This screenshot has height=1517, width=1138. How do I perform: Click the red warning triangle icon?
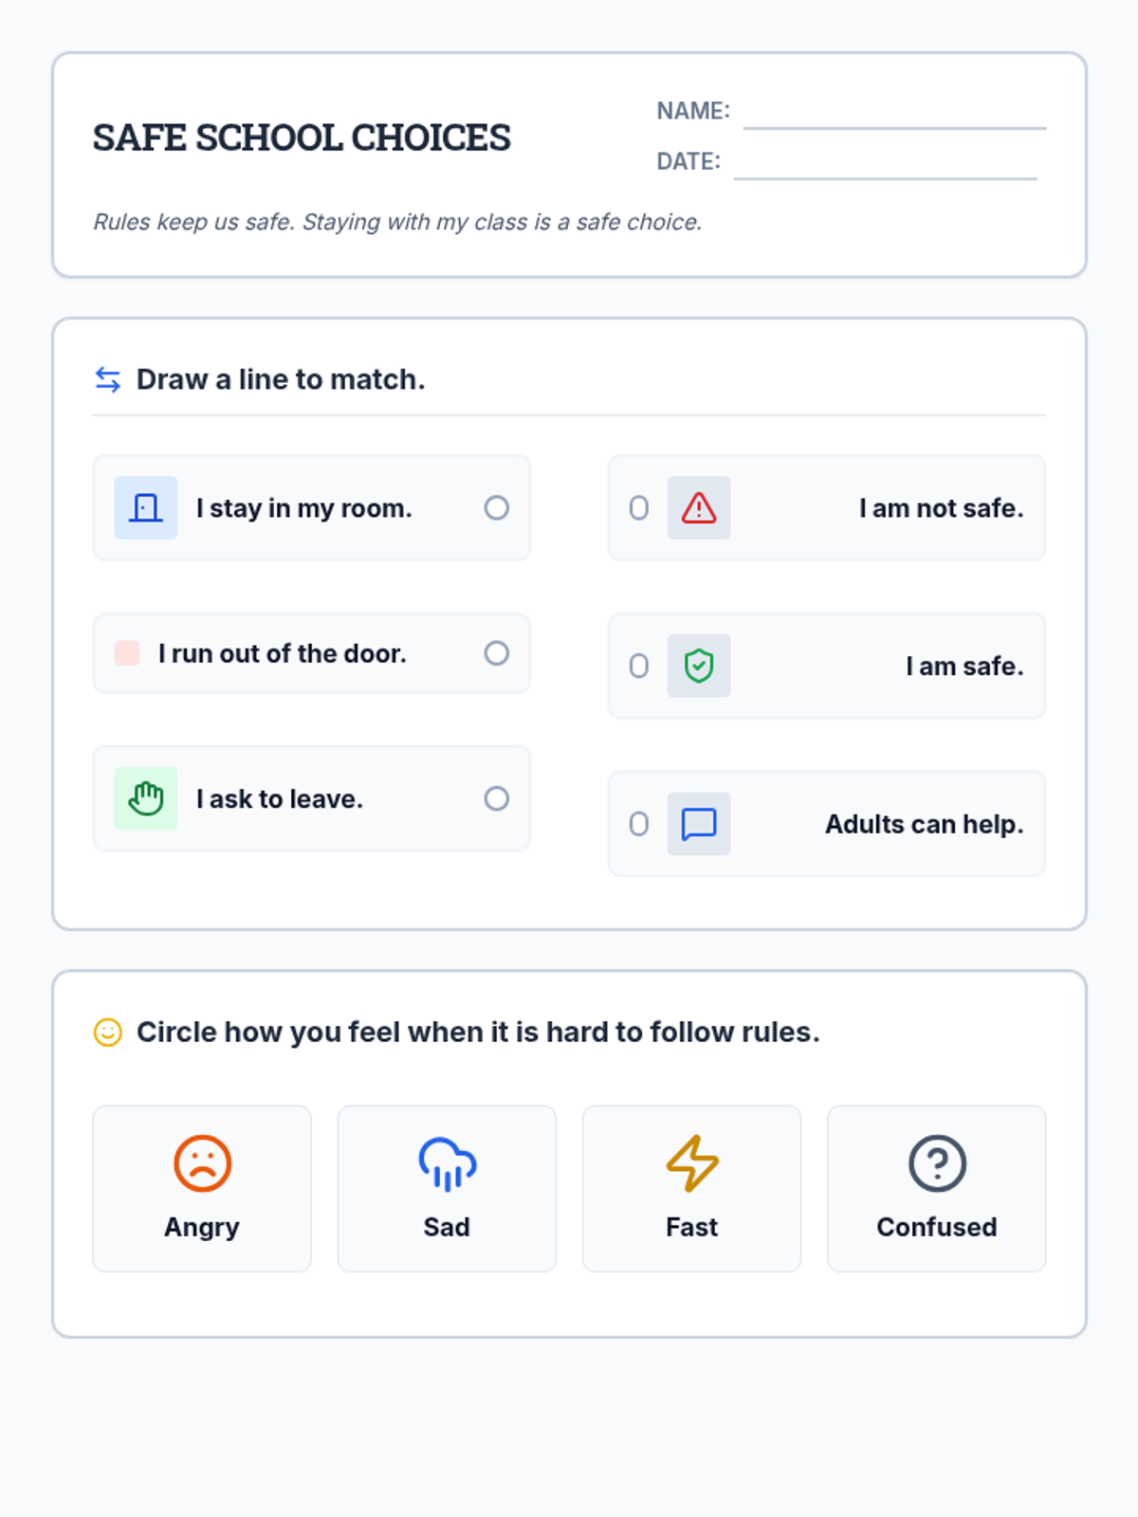click(x=699, y=508)
